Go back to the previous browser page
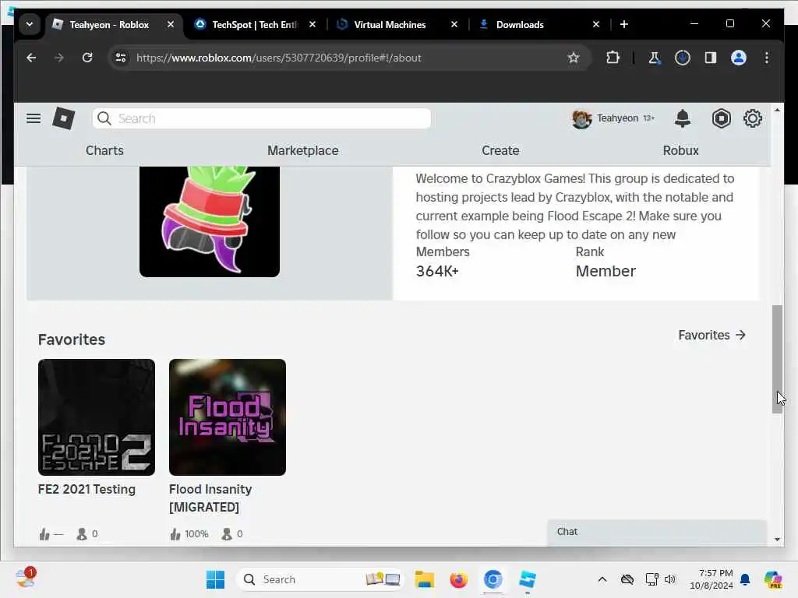798x598 pixels. point(31,58)
